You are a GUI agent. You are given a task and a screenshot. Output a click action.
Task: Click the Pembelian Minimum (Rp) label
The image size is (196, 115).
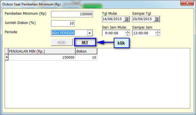pyautogui.click(x=25, y=14)
